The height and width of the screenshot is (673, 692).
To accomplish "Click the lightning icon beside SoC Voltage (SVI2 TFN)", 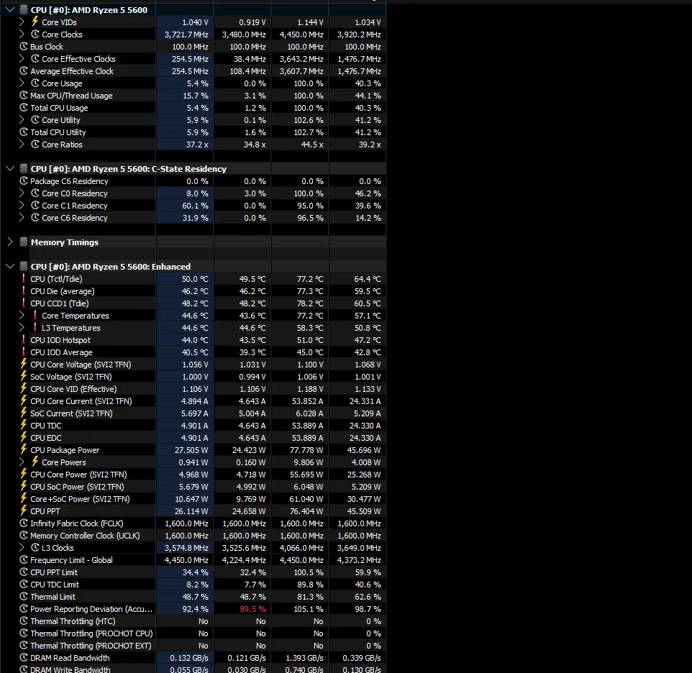I will pos(24,376).
